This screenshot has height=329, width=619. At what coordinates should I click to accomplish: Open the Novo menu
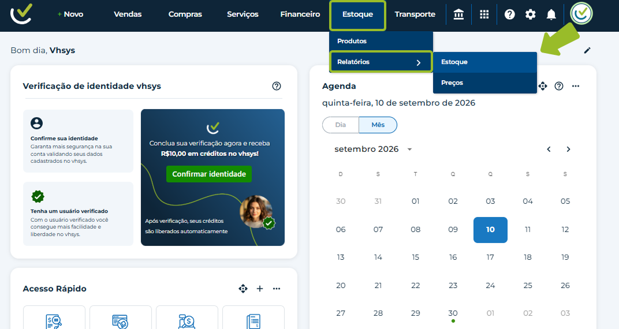click(70, 14)
